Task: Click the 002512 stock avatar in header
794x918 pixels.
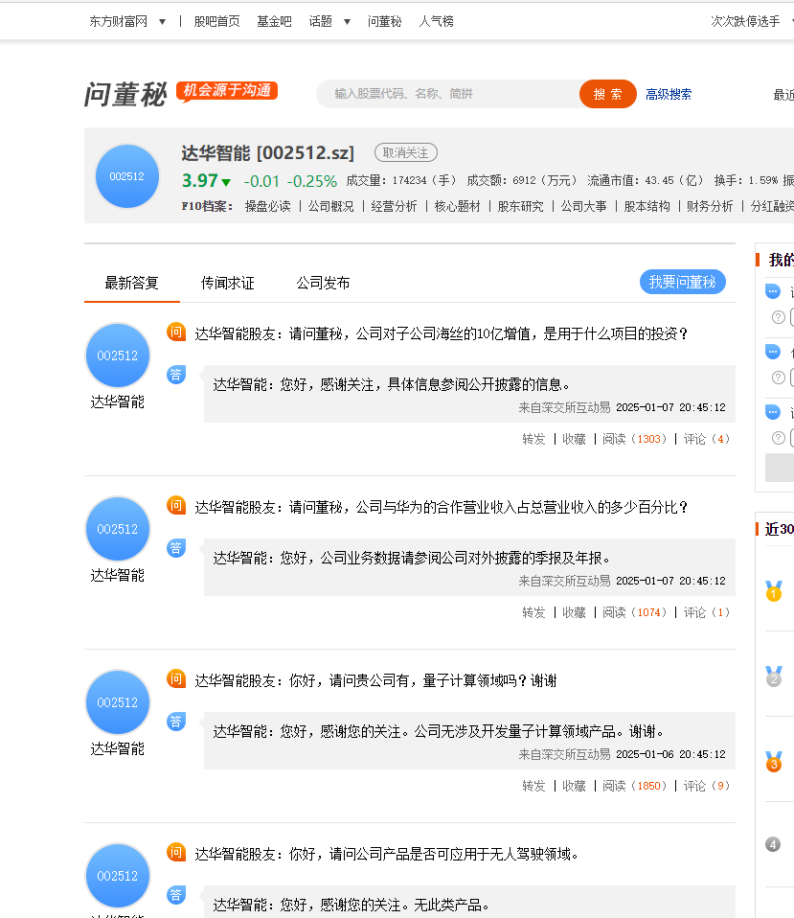Action: (x=127, y=176)
